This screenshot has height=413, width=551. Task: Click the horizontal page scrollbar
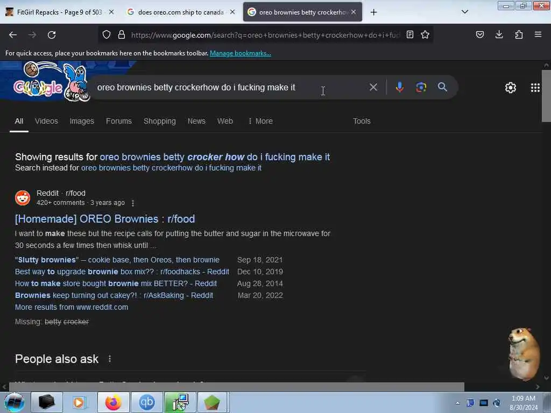pos(237,387)
